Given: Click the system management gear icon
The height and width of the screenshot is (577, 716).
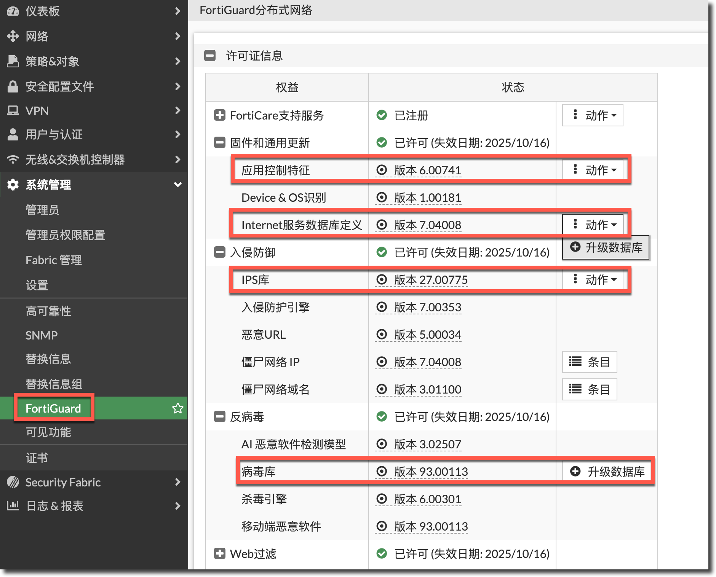Looking at the screenshot, I should 13,185.
